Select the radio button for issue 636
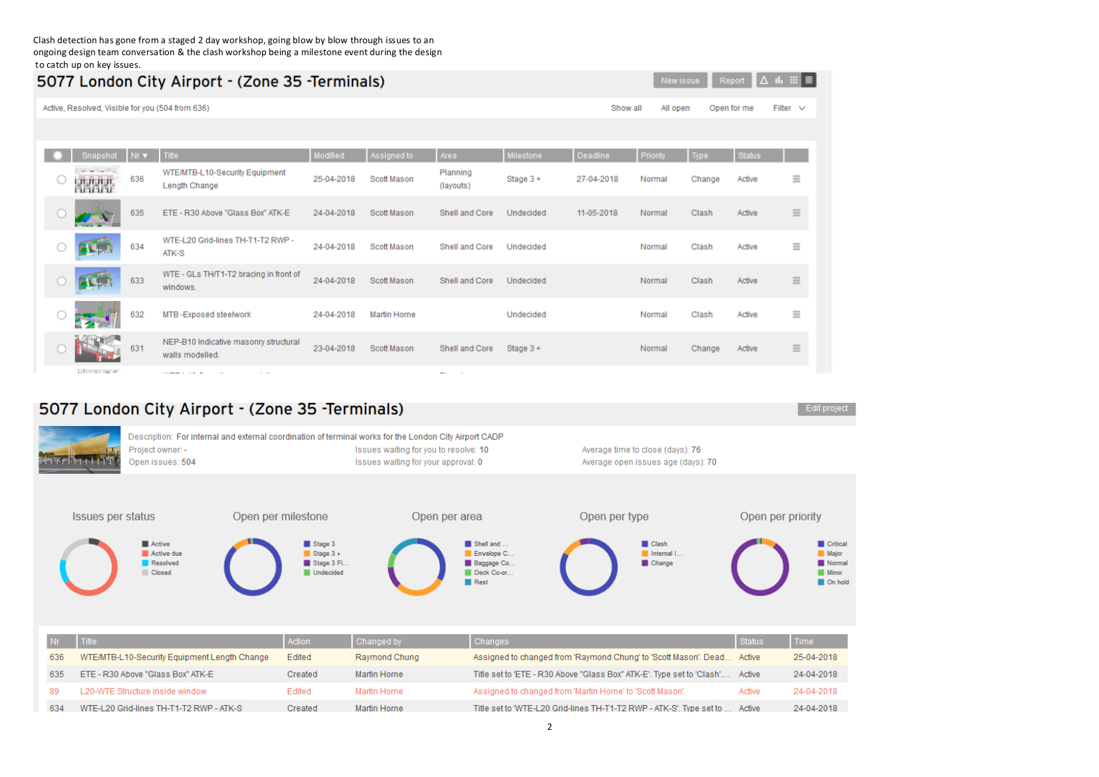Screen dimensions: 1099x777 coord(61,179)
